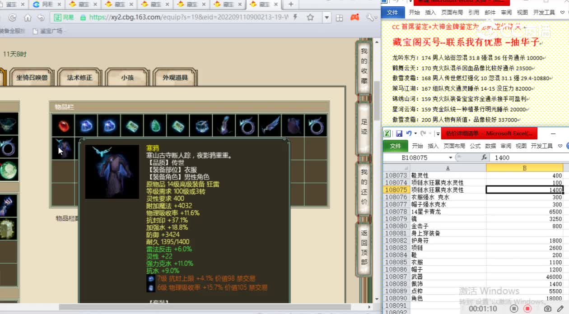Click the browser address bar URL
Screen dimensions: 569x314
(x=188, y=18)
